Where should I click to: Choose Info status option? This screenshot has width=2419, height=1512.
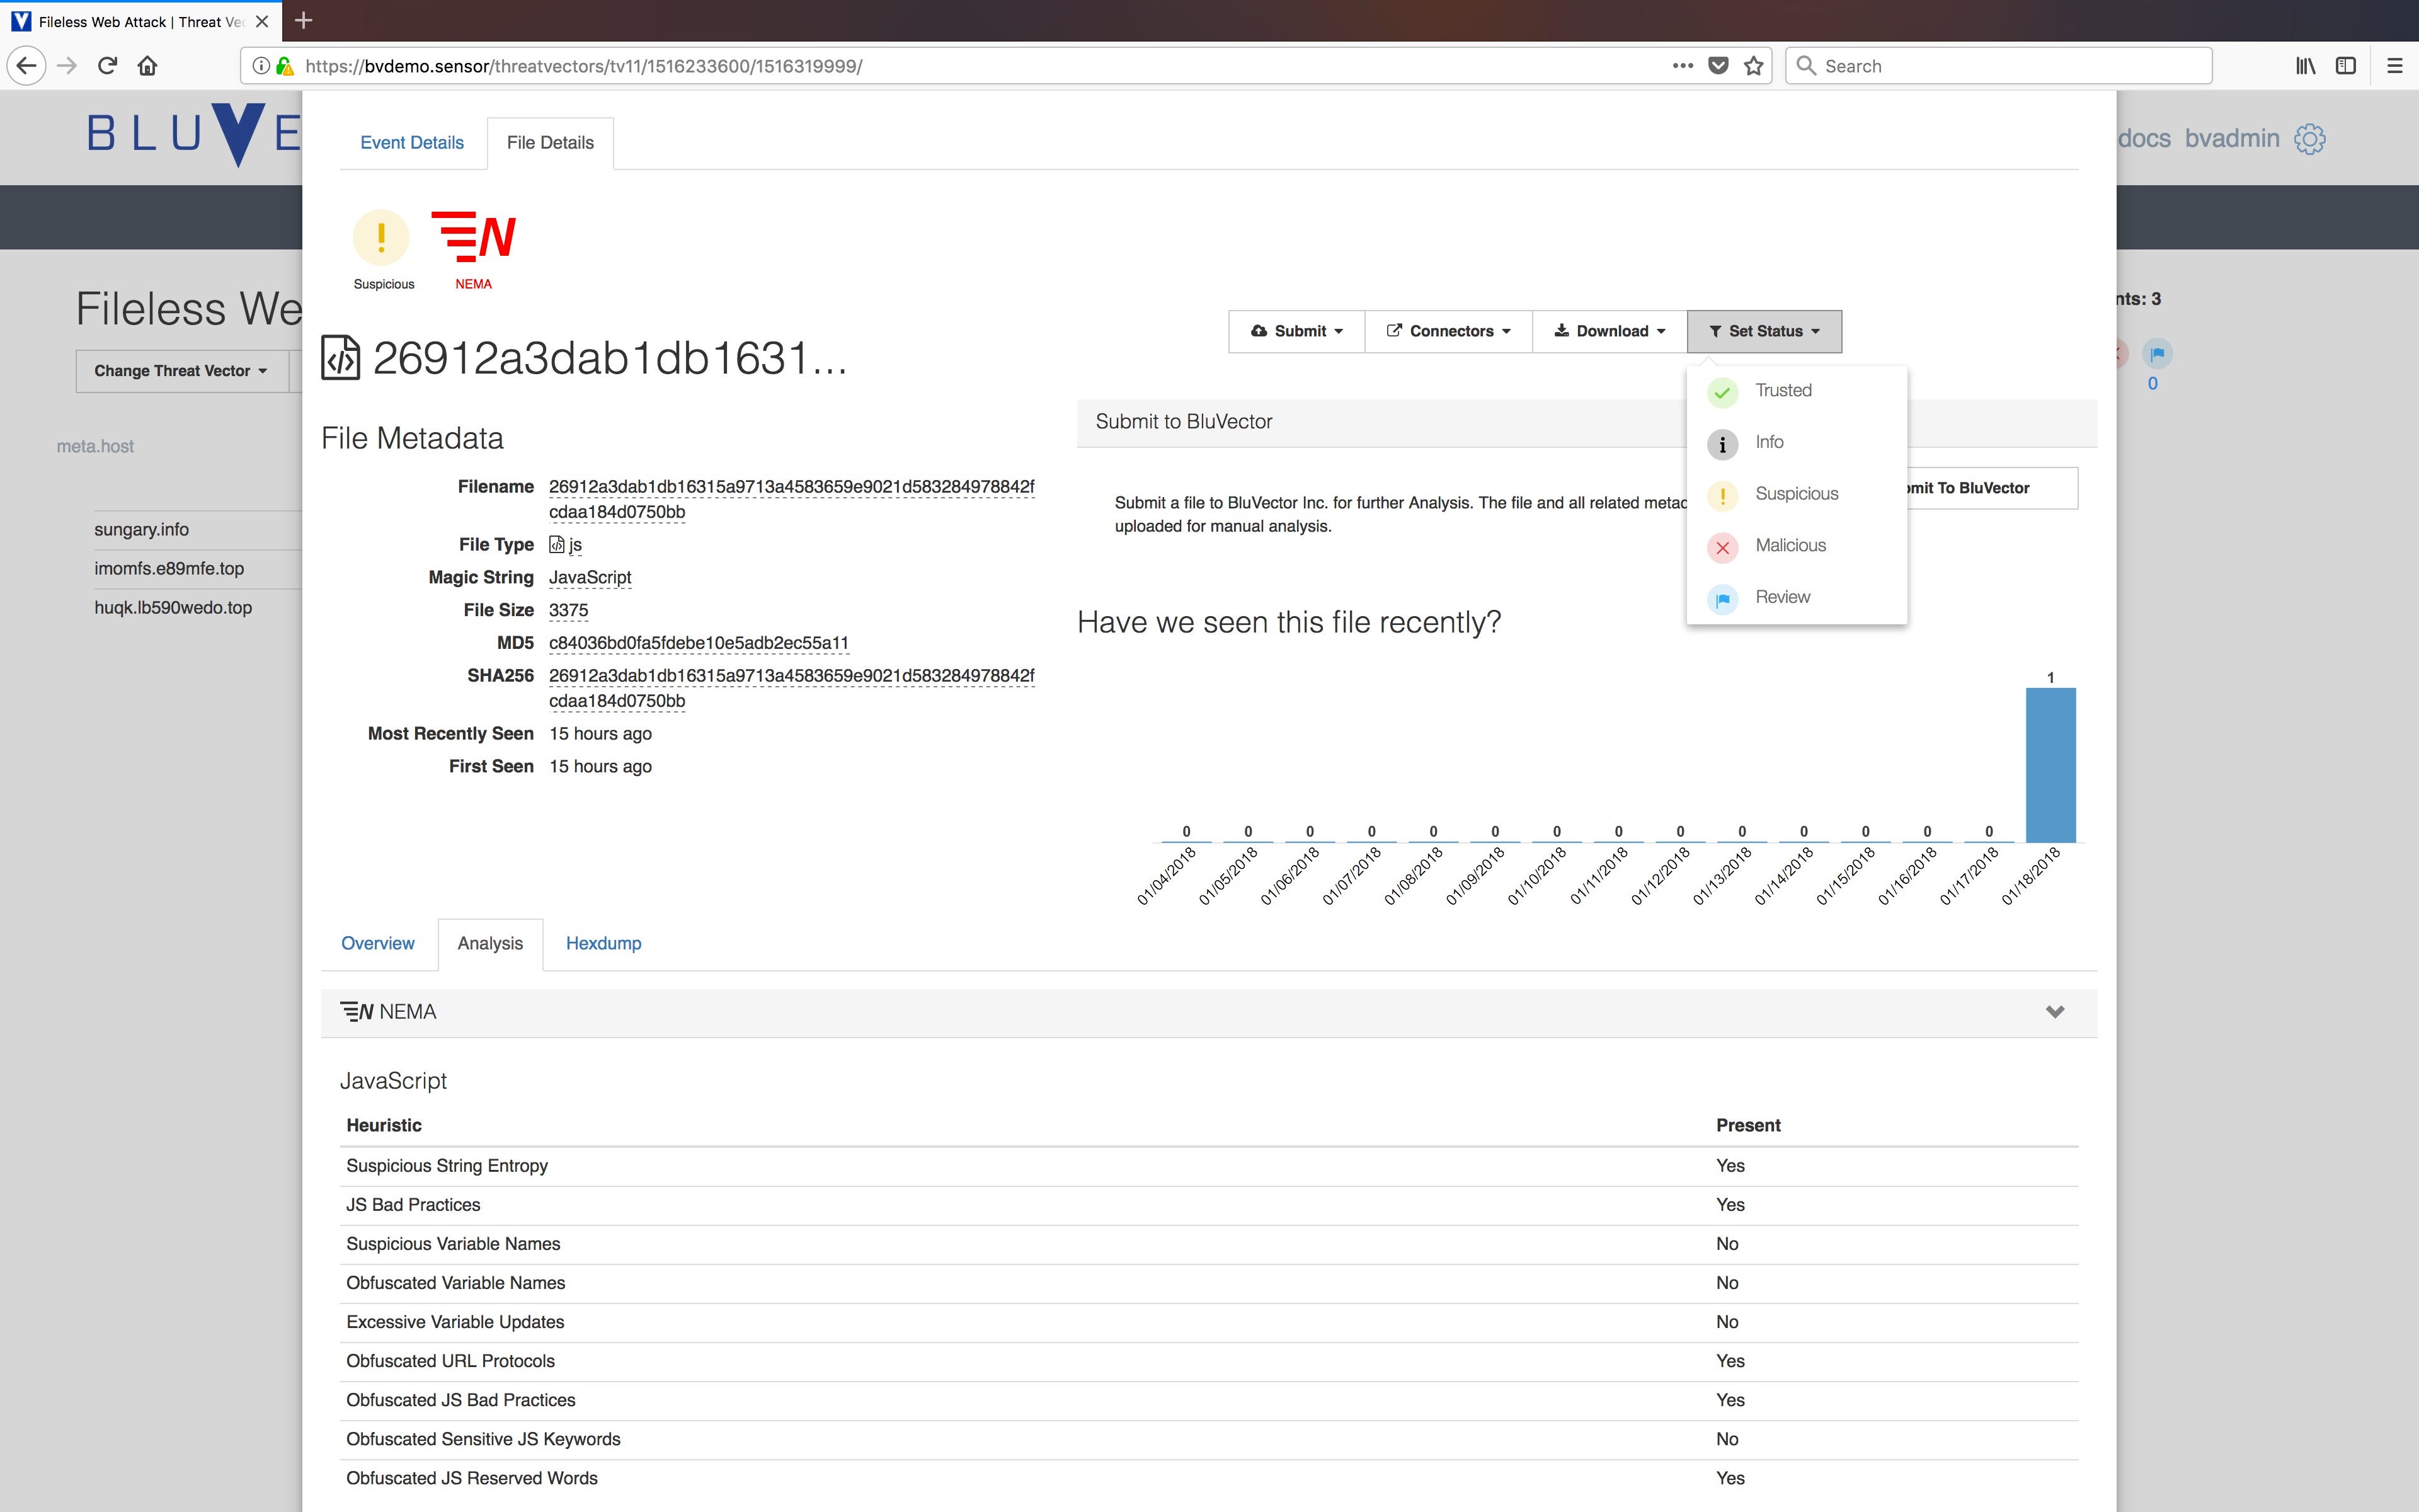tap(1796, 443)
